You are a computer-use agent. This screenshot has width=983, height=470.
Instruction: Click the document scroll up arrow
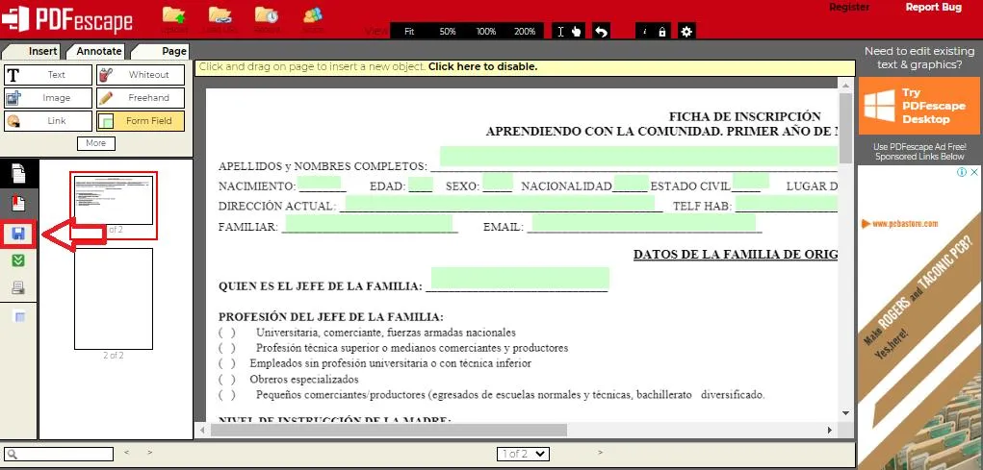[x=845, y=85]
